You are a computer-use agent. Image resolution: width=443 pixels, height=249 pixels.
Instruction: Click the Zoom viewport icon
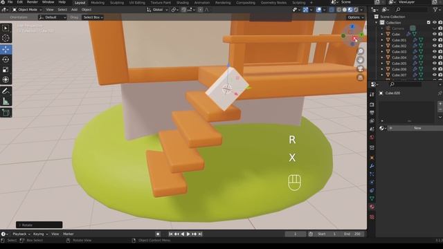point(360,51)
